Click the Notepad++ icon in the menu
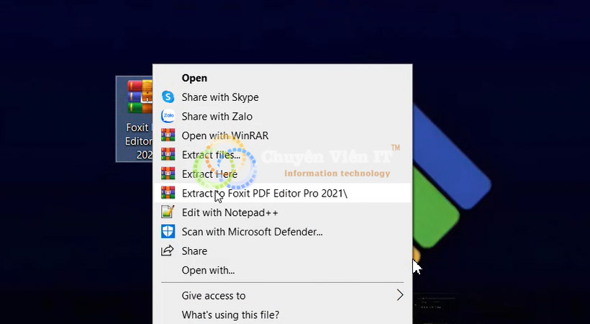Image resolution: width=590 pixels, height=324 pixels. click(168, 212)
